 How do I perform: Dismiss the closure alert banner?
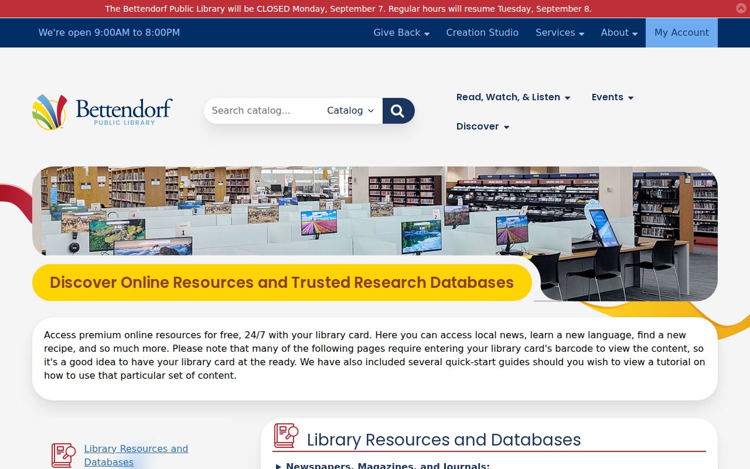[x=741, y=8]
